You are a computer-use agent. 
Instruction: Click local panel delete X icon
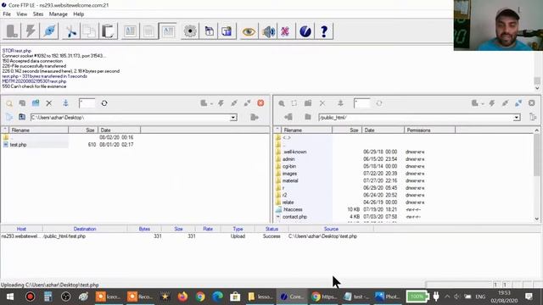point(49,103)
